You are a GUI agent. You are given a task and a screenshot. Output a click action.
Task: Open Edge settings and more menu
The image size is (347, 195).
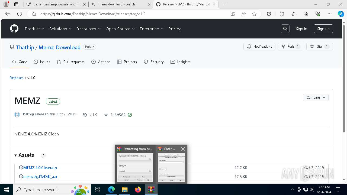click(x=330, y=14)
